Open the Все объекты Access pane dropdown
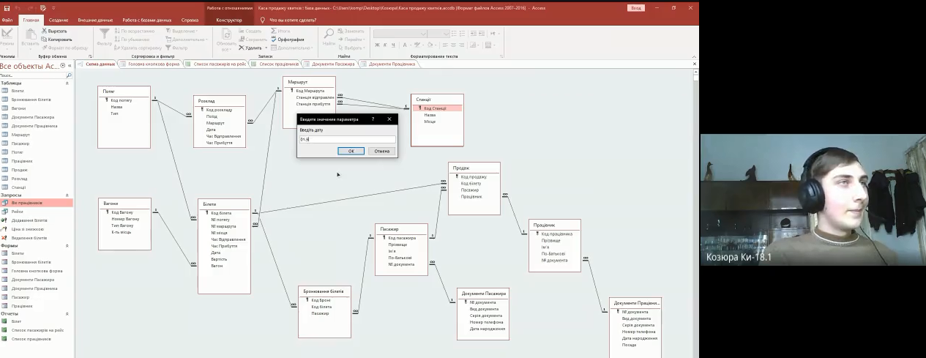 63,66
